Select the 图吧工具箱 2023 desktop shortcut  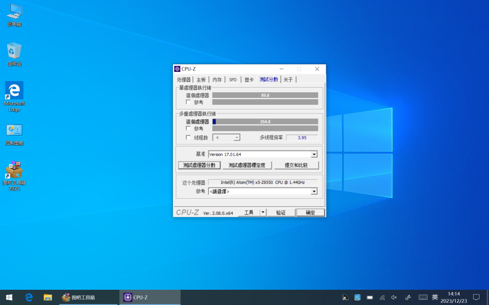[x=14, y=176]
